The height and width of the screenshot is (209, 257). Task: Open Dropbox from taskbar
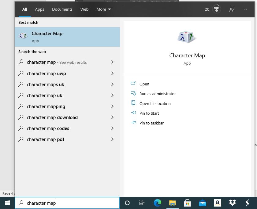[x=233, y=203]
